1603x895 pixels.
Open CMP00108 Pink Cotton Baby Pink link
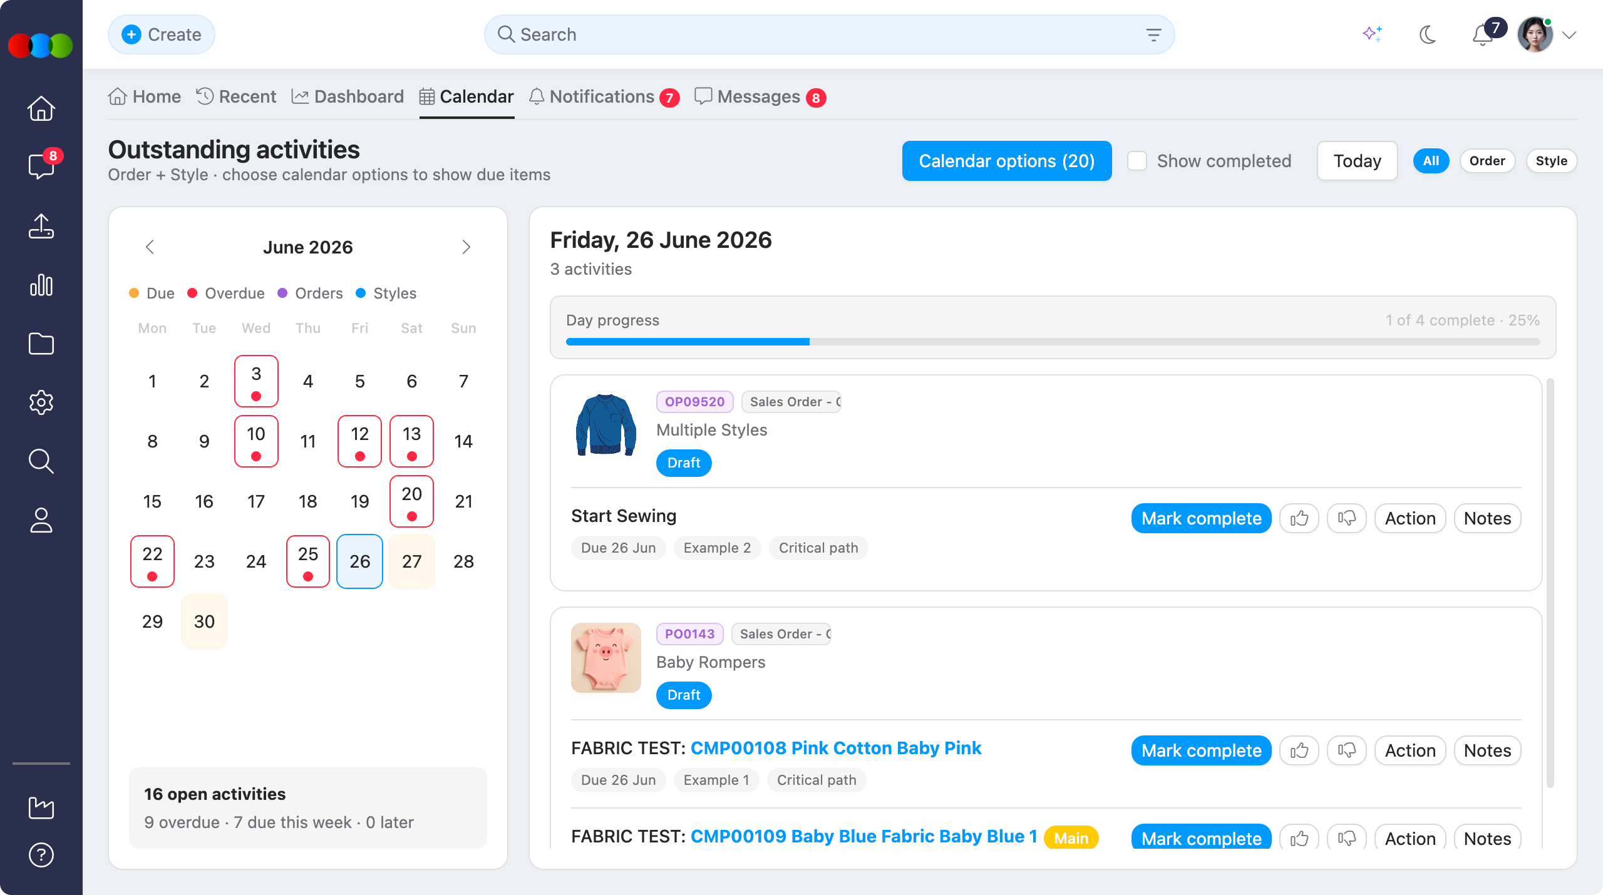[835, 748]
